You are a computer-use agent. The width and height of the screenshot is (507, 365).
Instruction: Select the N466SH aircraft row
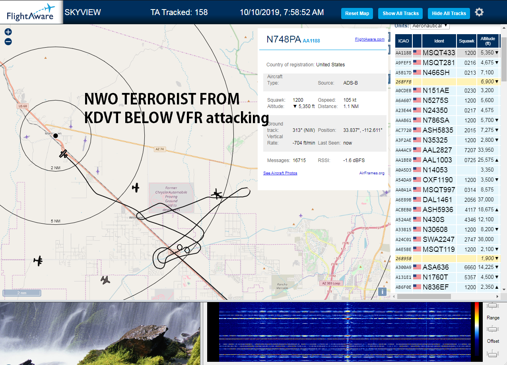tap(447, 73)
